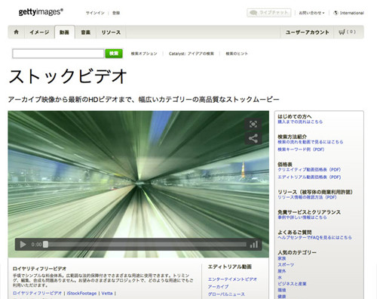Open the iStockFootage link
This screenshot has height=299, width=377.
(x=81, y=293)
